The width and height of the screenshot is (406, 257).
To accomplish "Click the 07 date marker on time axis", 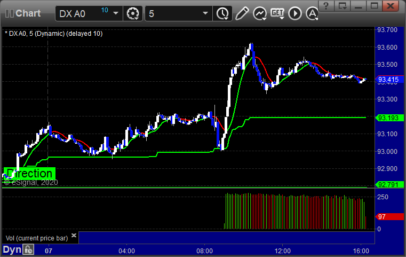I will [x=49, y=251].
